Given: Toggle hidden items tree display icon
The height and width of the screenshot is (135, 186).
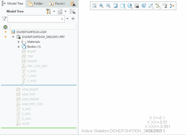Looking at the screenshot, I should point(73,11).
